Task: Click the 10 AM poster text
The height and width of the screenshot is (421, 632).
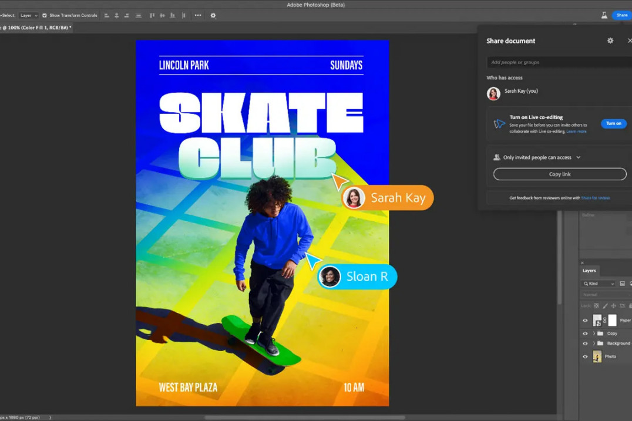Action: click(x=354, y=388)
